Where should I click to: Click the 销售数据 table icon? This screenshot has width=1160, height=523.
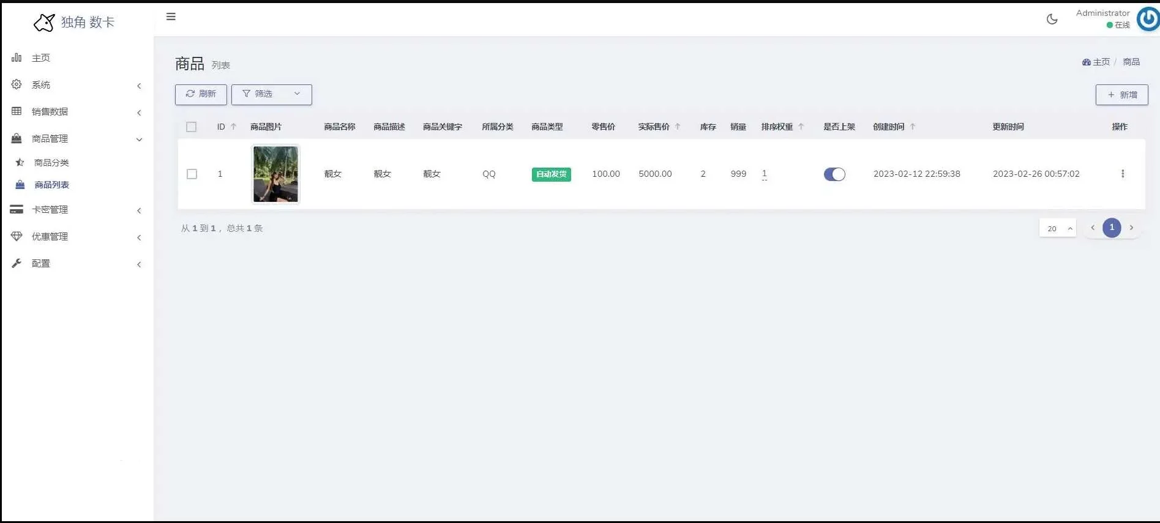click(x=17, y=111)
